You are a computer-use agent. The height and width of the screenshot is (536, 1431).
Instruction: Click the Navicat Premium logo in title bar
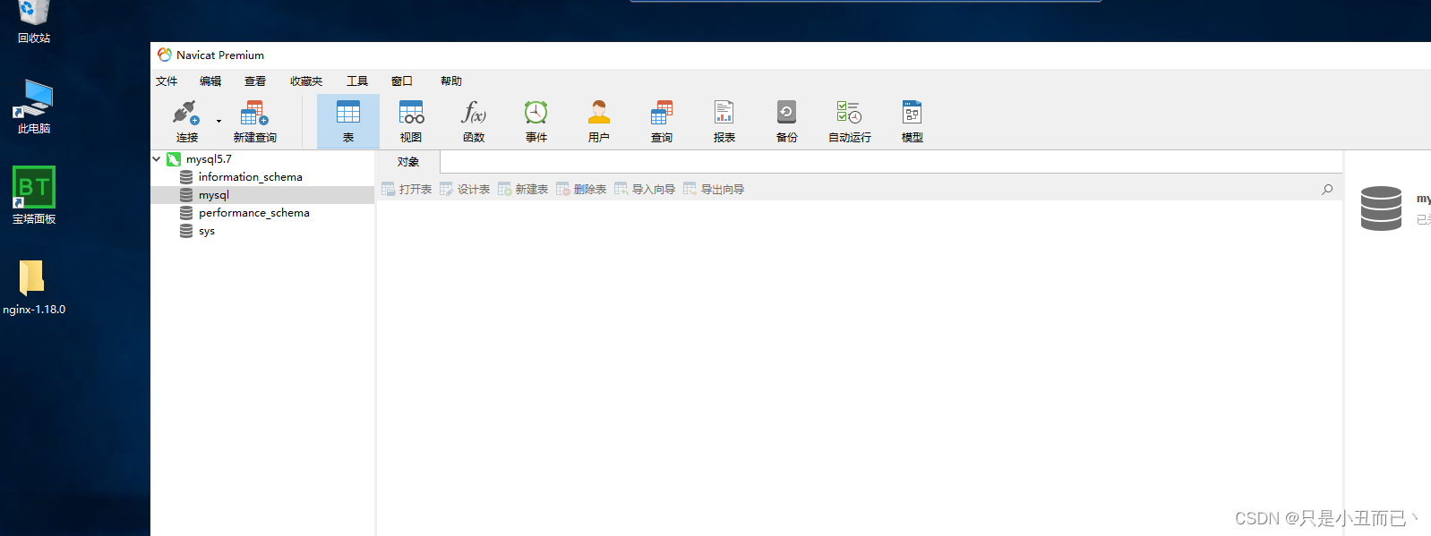(165, 55)
